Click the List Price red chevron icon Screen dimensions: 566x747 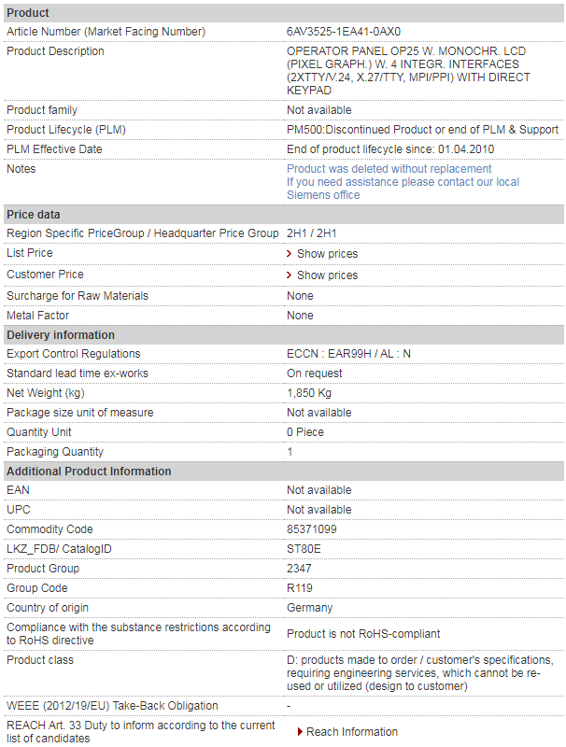[289, 253]
